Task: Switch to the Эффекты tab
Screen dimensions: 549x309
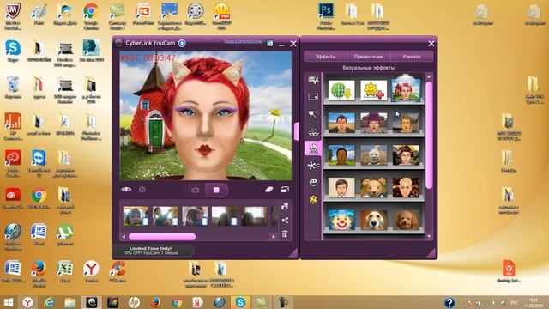Action: coord(325,57)
